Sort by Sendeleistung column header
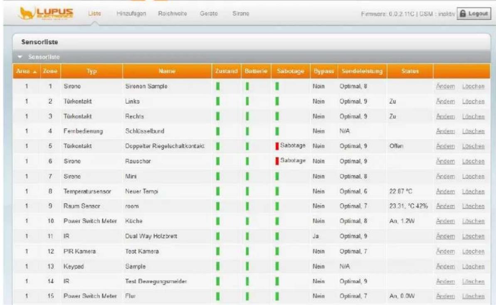This screenshot has height=305, width=496. coord(362,71)
